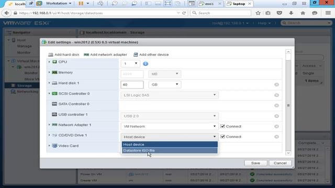The height and width of the screenshot is (188, 335).
Task: Click the ESXi search field
Action: pyautogui.click(x=306, y=23)
